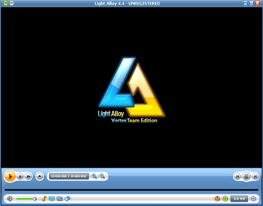Screen dimensions: 263x206
Task: Toggle the playlist button
Action: coord(246,176)
